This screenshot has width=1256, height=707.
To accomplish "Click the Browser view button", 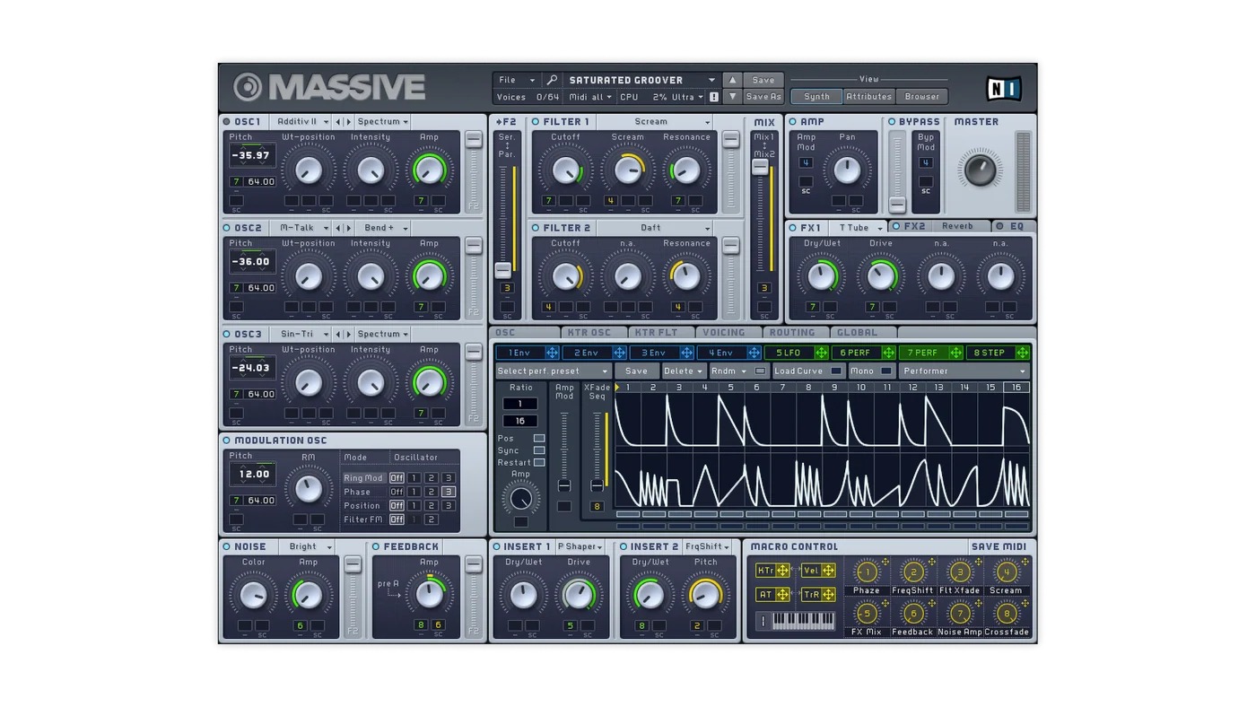I will pos(922,97).
